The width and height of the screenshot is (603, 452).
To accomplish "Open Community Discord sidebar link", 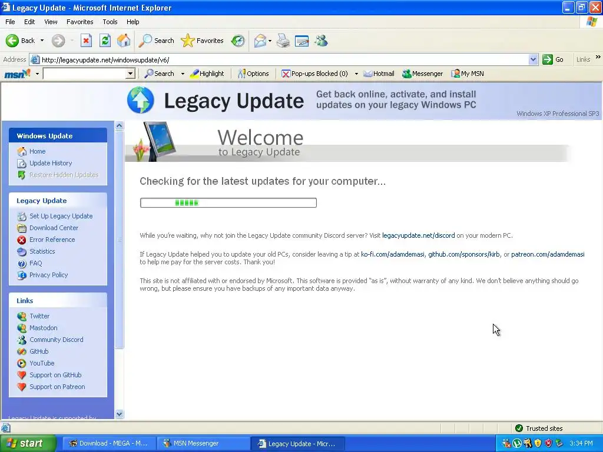I will click(x=57, y=340).
